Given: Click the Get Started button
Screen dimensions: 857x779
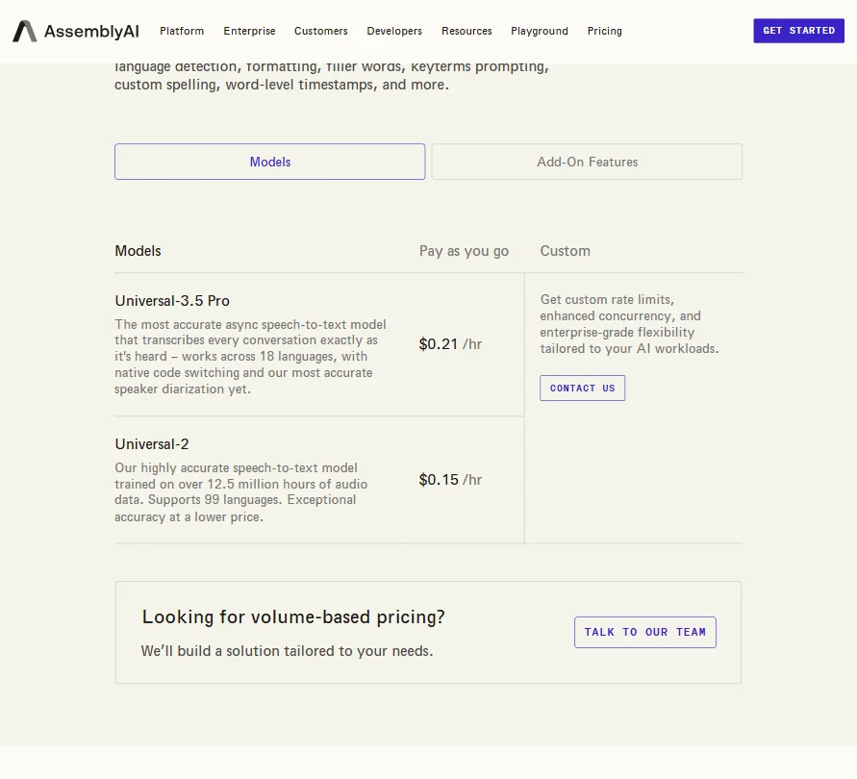Looking at the screenshot, I should [798, 31].
